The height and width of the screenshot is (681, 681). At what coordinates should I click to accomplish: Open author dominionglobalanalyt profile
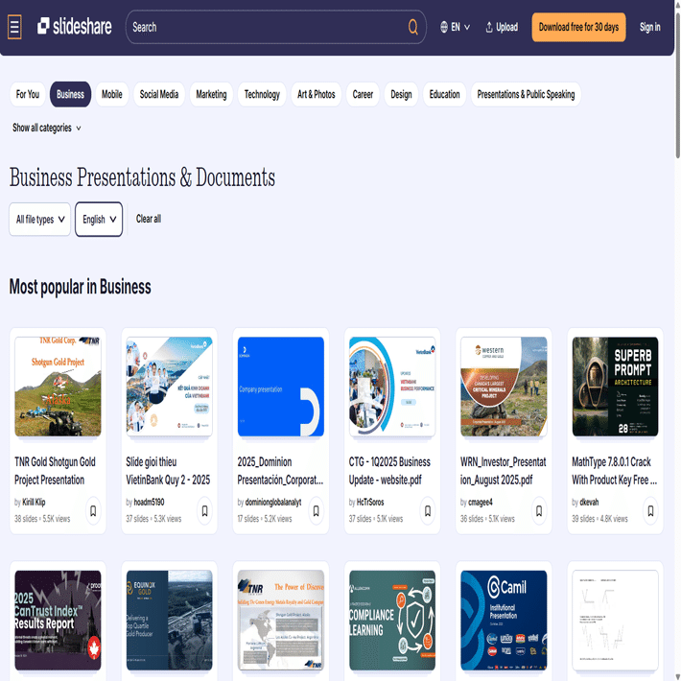[273, 502]
